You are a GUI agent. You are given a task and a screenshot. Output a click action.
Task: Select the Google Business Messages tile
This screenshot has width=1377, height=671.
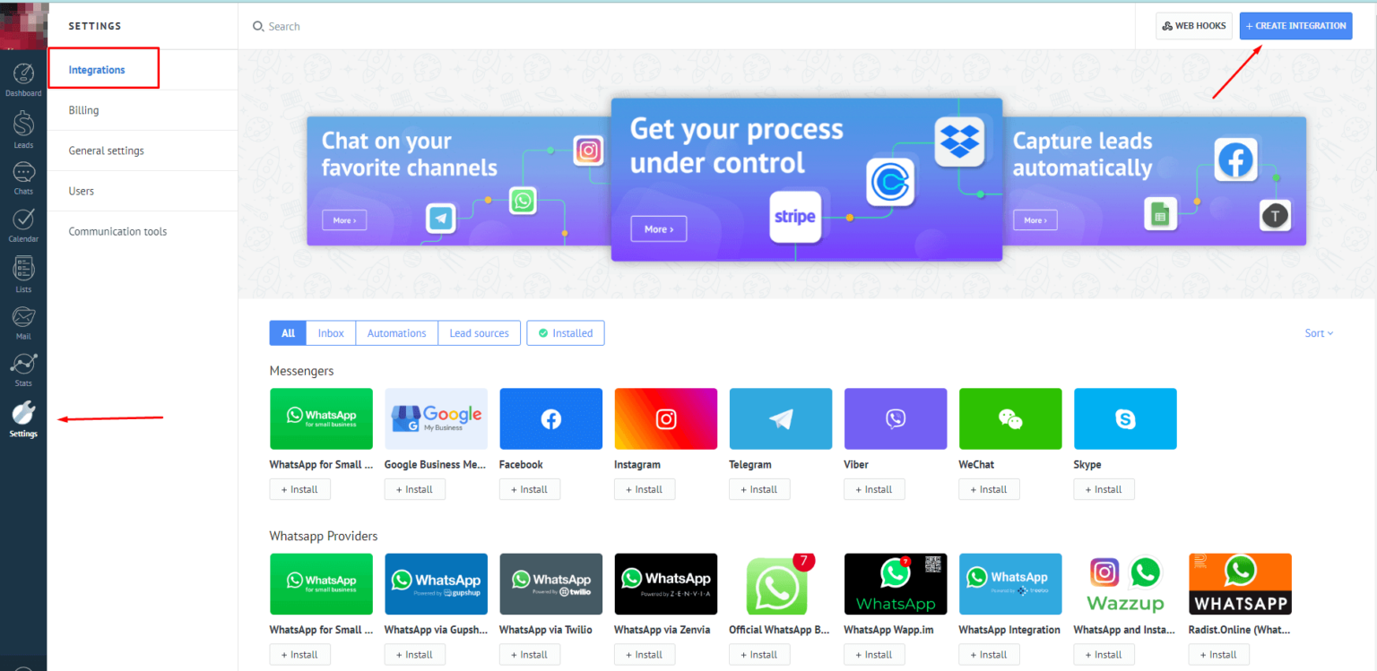pyautogui.click(x=436, y=418)
